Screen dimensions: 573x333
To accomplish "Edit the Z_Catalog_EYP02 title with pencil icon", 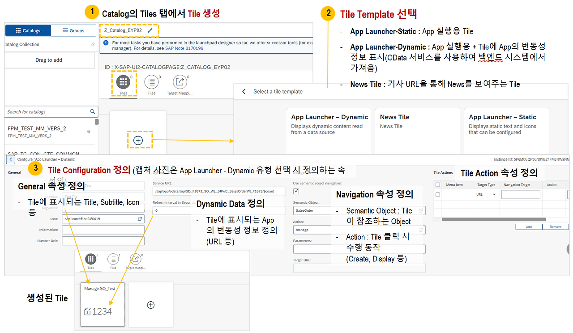I will pyautogui.click(x=150, y=30).
